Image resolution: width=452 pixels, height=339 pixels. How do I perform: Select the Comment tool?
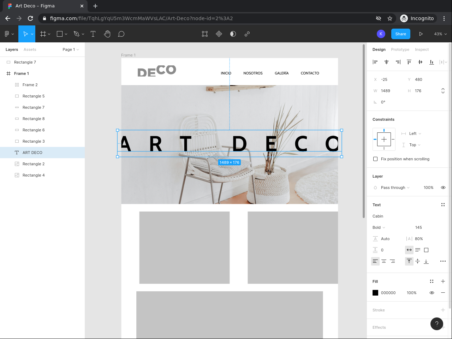[x=121, y=34]
